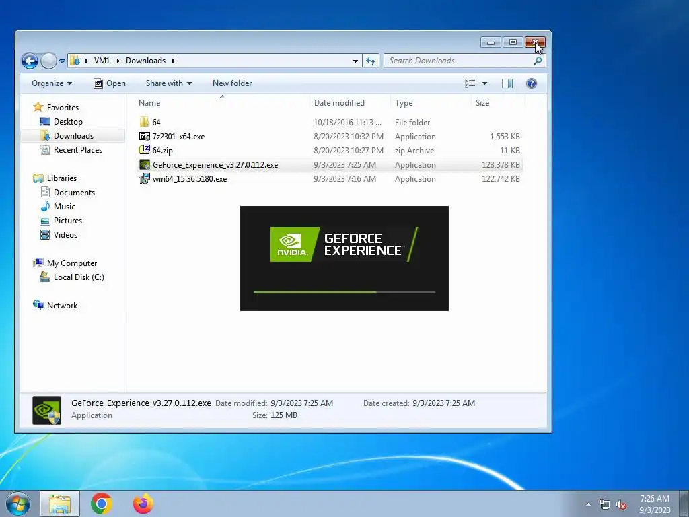Maximize the Downloads Explorer window

point(513,42)
